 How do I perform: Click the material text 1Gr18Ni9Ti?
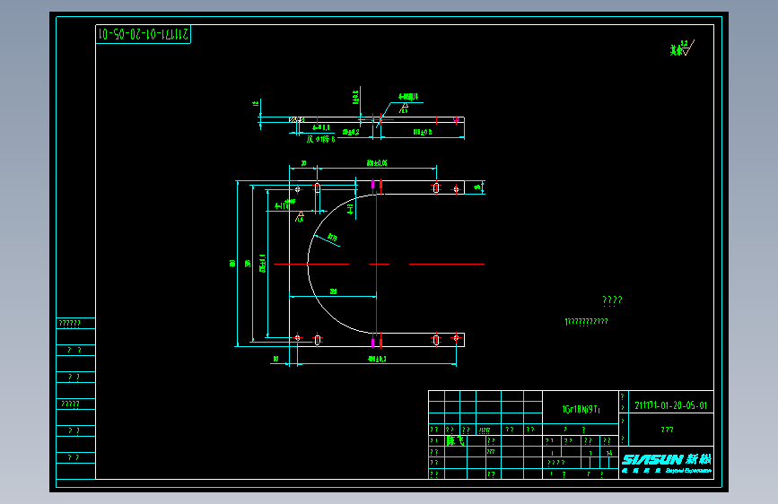pos(581,409)
